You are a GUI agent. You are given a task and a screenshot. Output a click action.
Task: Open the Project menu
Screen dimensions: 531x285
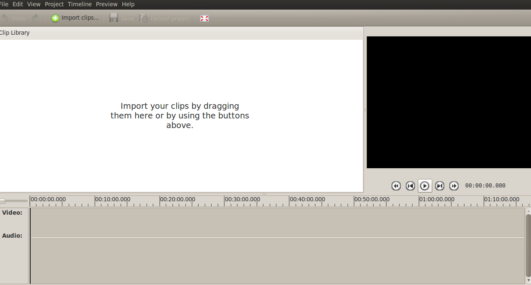click(x=54, y=4)
